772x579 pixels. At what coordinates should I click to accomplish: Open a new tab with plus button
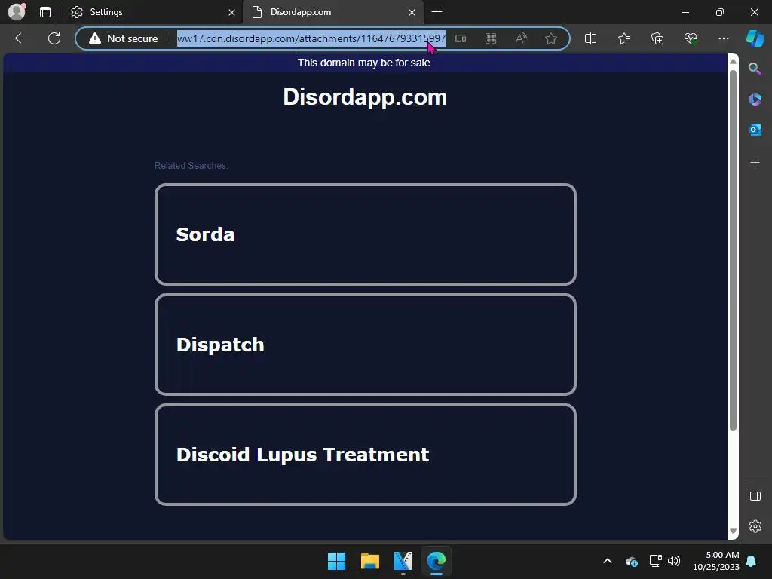point(437,12)
